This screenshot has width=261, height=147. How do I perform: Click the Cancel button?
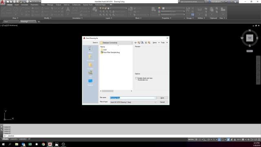[x=162, y=102]
